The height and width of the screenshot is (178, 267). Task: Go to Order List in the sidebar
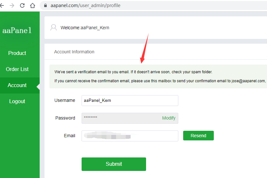[17, 69]
